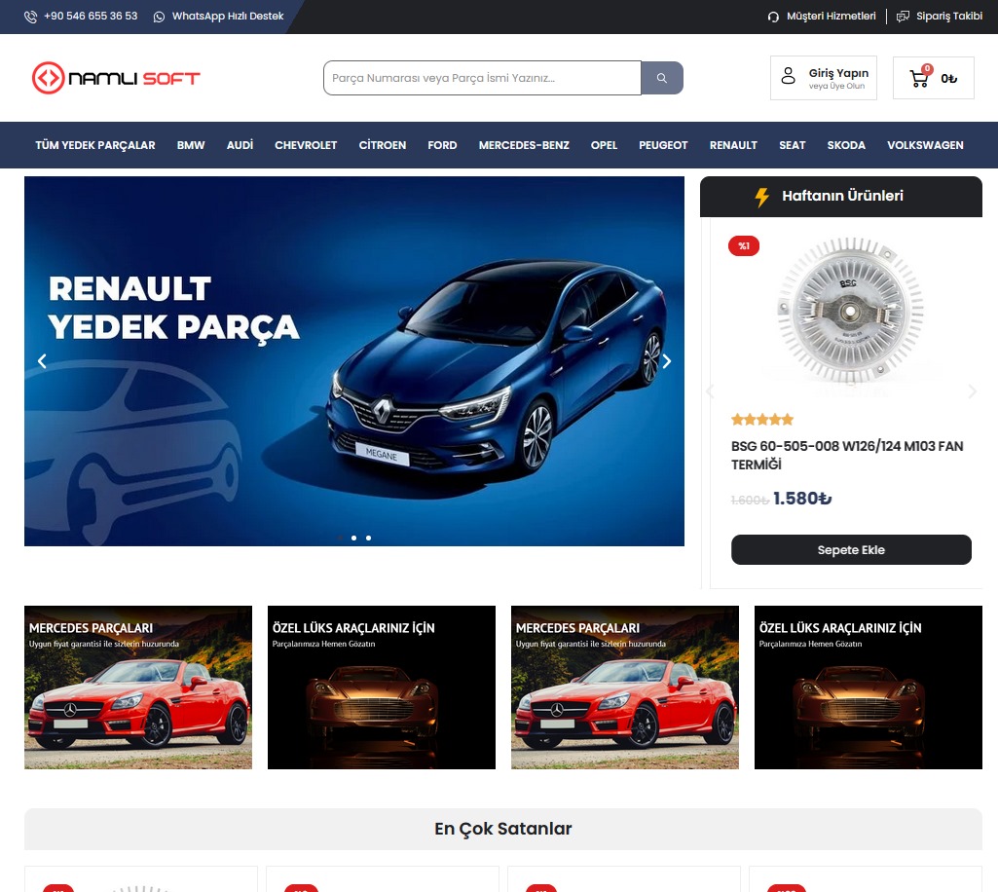Click the WhatsApp icon in the top bar
The height and width of the screenshot is (892, 998).
pyautogui.click(x=159, y=18)
